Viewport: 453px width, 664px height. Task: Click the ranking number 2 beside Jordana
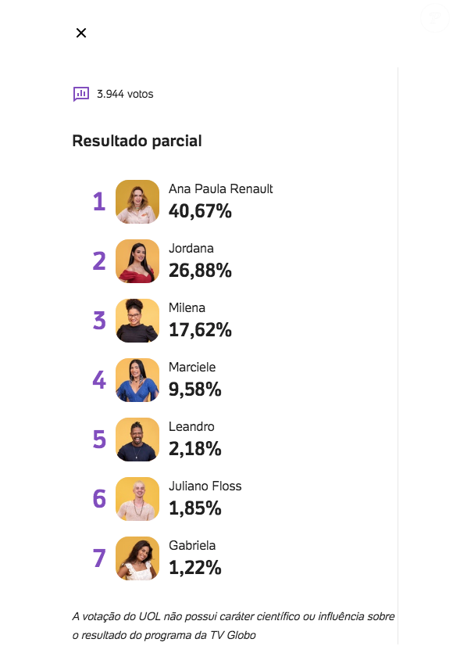pyautogui.click(x=99, y=261)
